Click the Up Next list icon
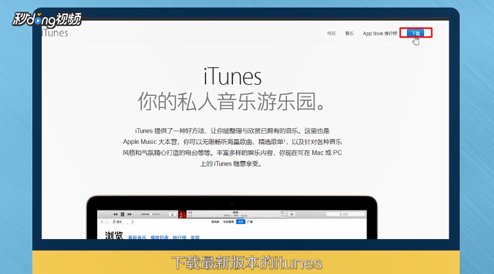 click(x=292, y=214)
